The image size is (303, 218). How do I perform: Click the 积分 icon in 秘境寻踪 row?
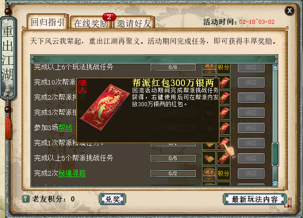pos(224,173)
